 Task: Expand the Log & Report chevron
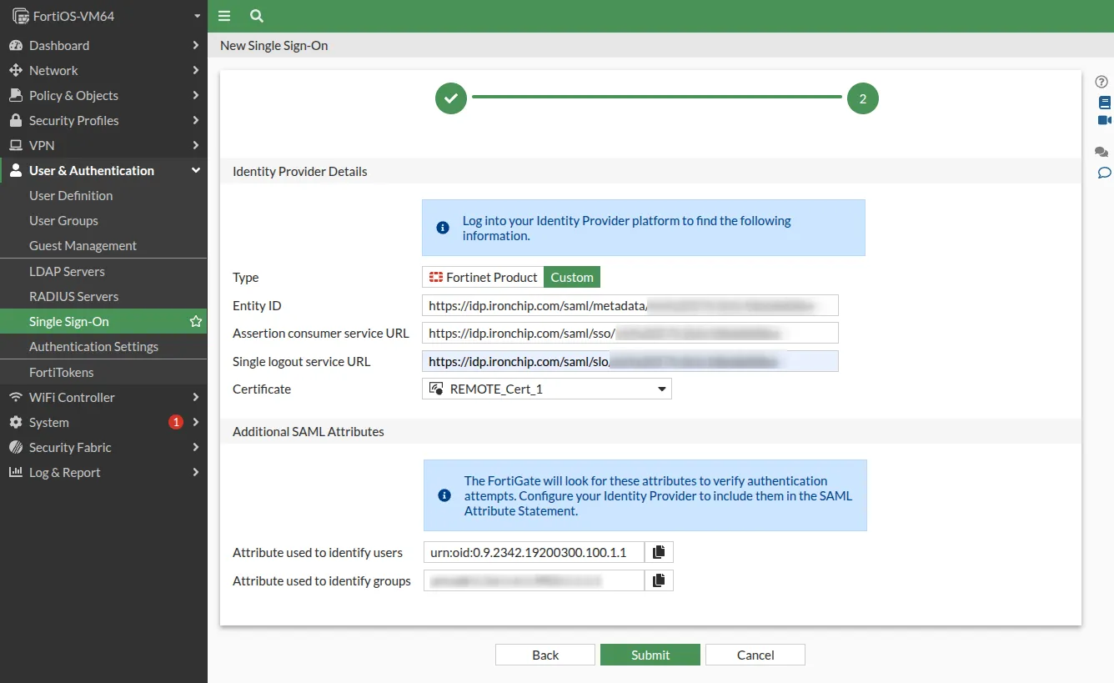pos(196,472)
